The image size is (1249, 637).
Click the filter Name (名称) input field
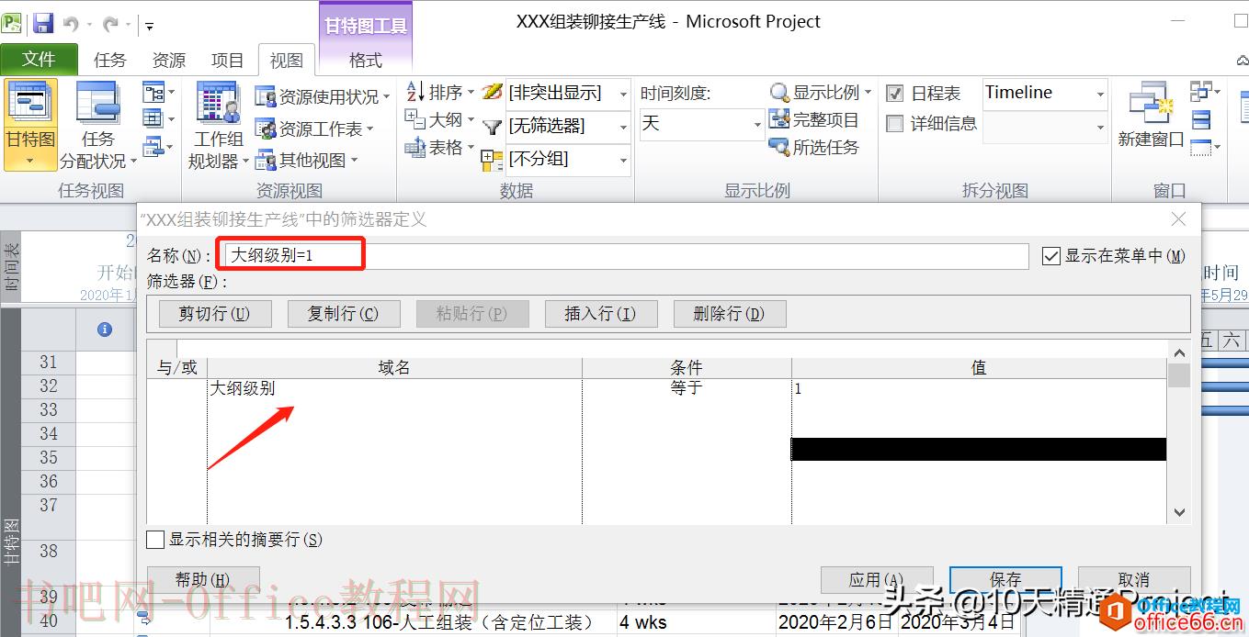tap(626, 256)
